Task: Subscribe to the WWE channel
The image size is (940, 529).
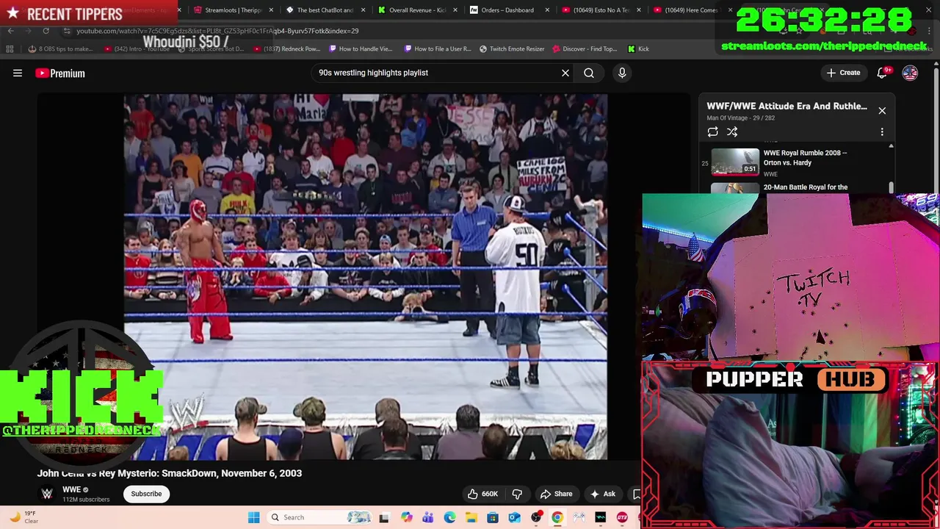Action: (146, 494)
